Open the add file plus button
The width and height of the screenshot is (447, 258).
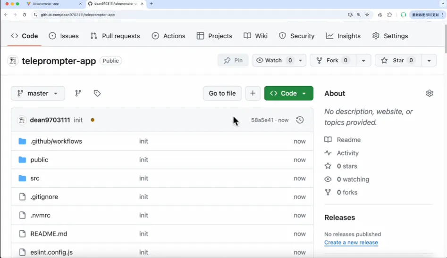[253, 93]
